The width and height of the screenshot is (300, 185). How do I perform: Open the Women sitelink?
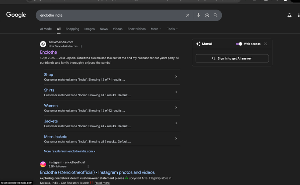click(x=51, y=106)
